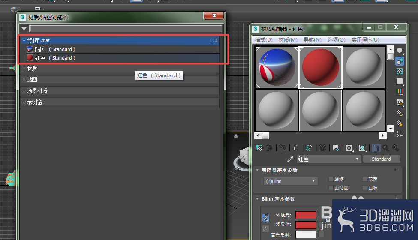Screen dimensions: 418x240
Task: Select beach ball sample slot
Action: 277,67
